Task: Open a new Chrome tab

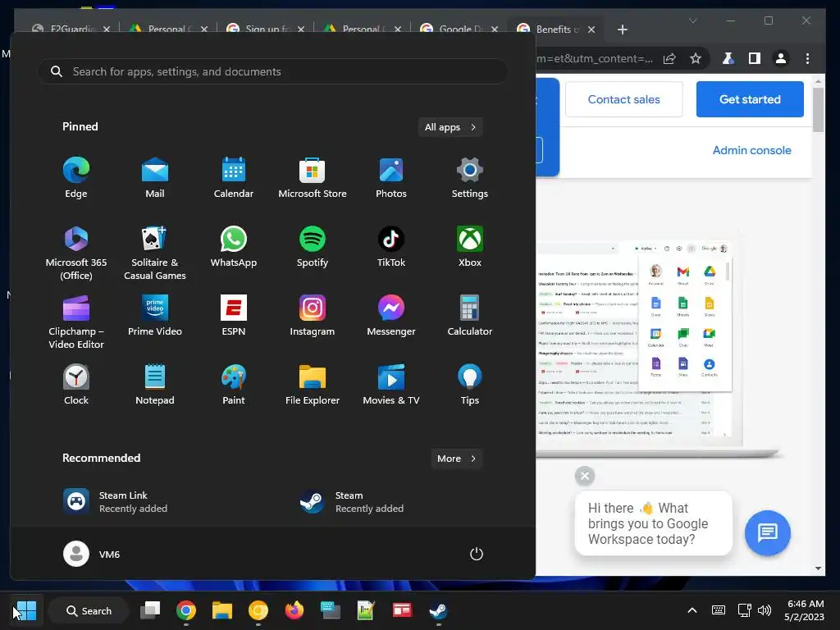Action: [622, 30]
